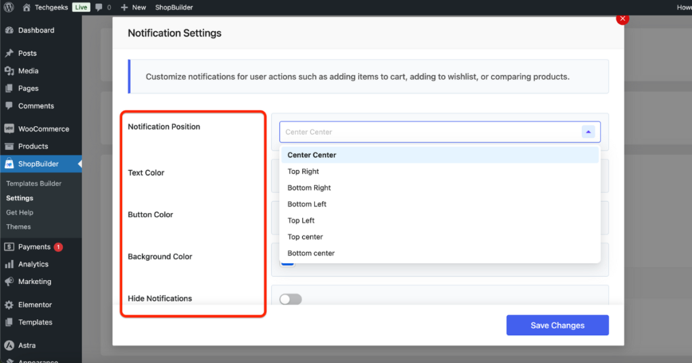Open ShopBuilder Settings submenu link
Image resolution: width=692 pixels, height=363 pixels.
click(x=20, y=198)
